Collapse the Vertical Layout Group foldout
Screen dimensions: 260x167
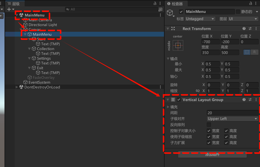point(168,100)
